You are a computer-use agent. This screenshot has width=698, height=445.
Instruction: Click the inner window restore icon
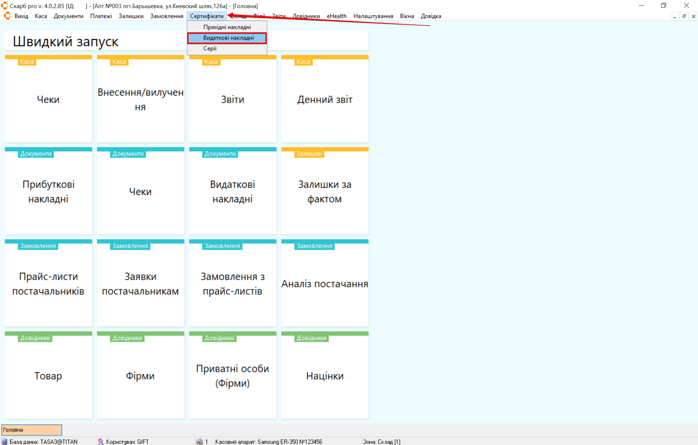(684, 16)
